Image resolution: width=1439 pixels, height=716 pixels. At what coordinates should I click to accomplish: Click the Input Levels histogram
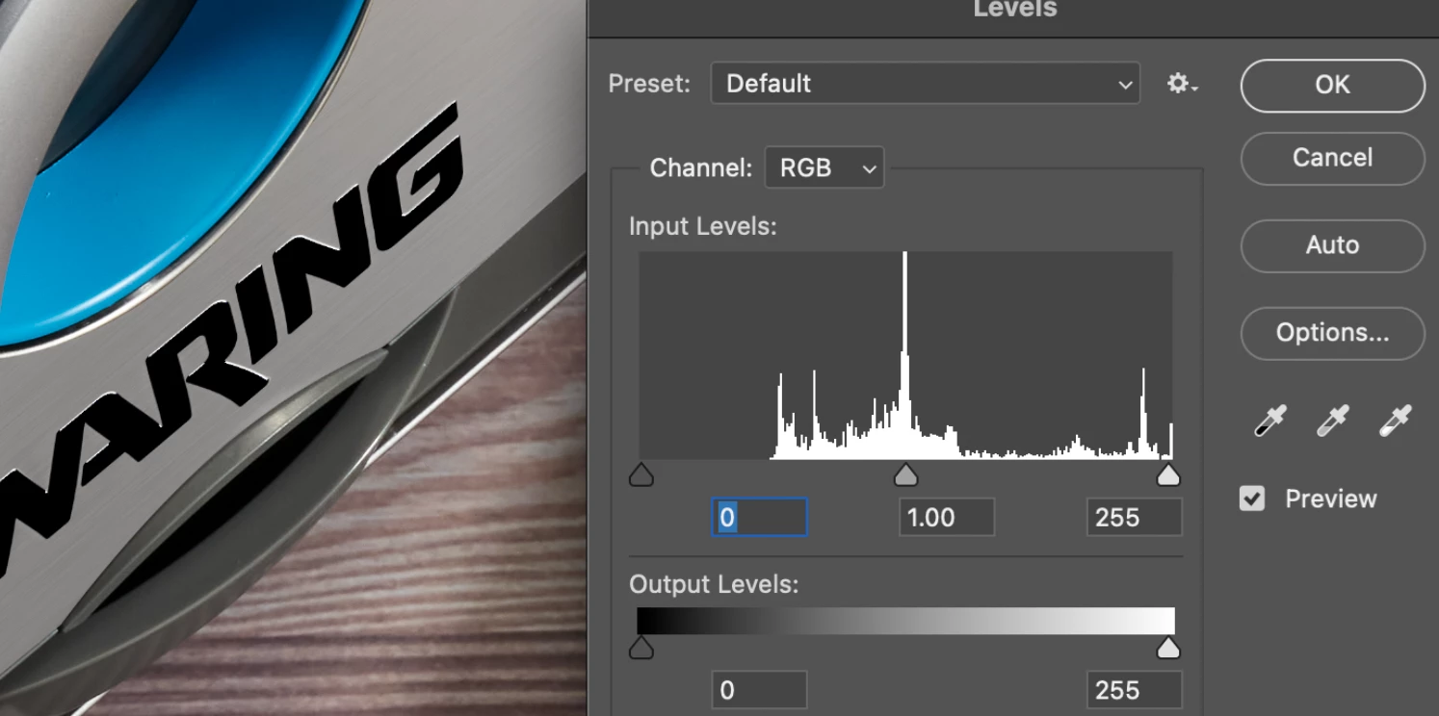[x=906, y=355]
